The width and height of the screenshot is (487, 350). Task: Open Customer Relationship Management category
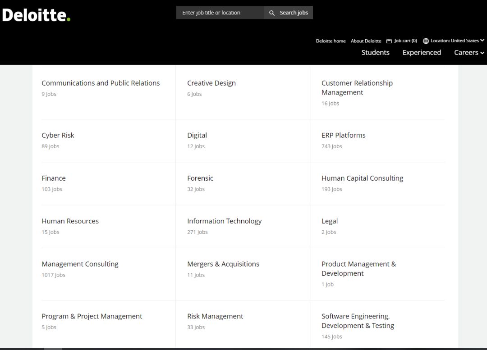click(x=357, y=88)
